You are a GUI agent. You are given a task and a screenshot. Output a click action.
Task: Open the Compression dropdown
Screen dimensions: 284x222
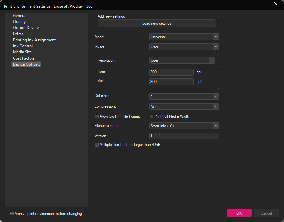[x=216, y=106]
